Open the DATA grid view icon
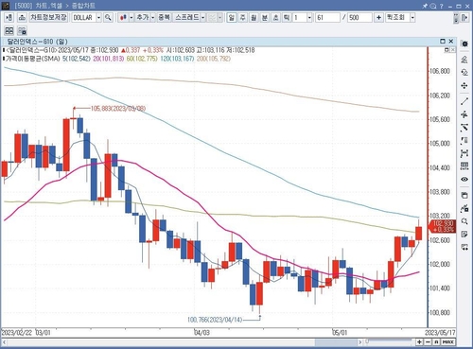Viewport: 473px width, 349px height. point(464,166)
